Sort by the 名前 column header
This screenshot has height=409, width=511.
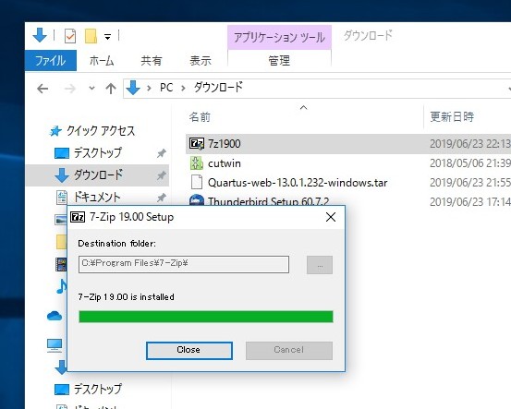coord(200,117)
